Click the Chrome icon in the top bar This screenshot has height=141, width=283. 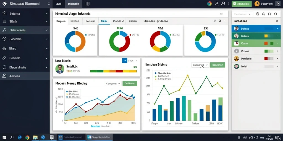(209, 4)
